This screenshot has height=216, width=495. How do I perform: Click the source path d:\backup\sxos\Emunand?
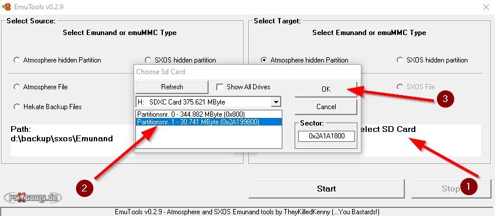(x=62, y=139)
